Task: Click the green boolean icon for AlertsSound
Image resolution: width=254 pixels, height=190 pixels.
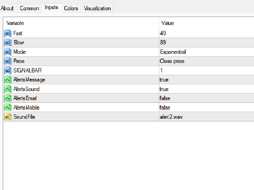Action: point(8,89)
